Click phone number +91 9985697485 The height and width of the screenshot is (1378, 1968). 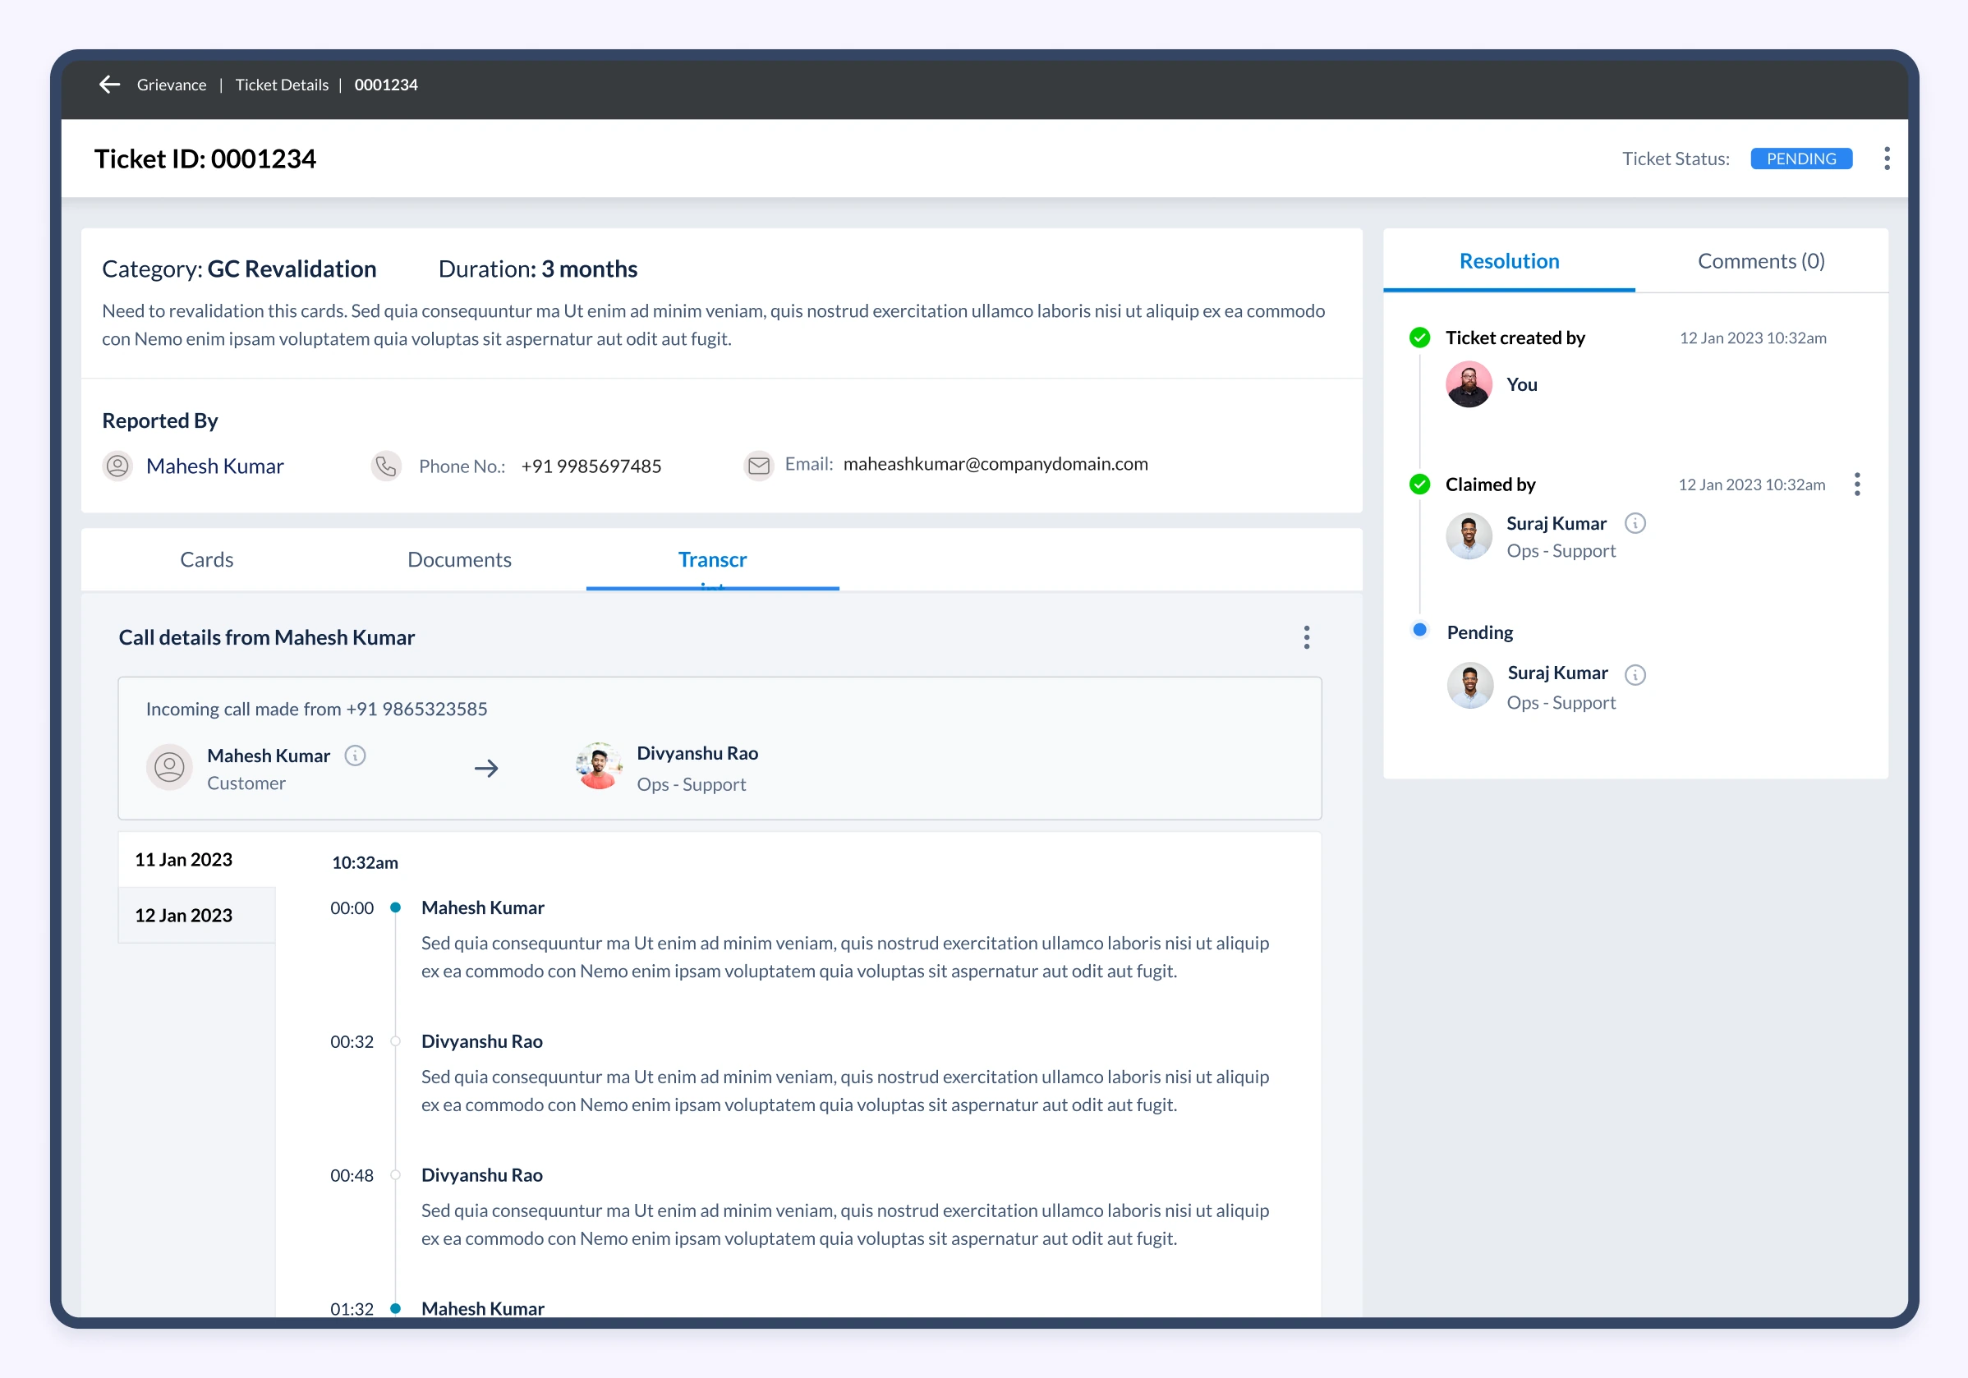coord(591,466)
